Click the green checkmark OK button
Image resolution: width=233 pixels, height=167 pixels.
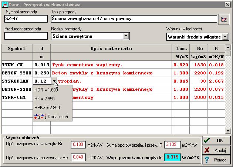(216, 140)
